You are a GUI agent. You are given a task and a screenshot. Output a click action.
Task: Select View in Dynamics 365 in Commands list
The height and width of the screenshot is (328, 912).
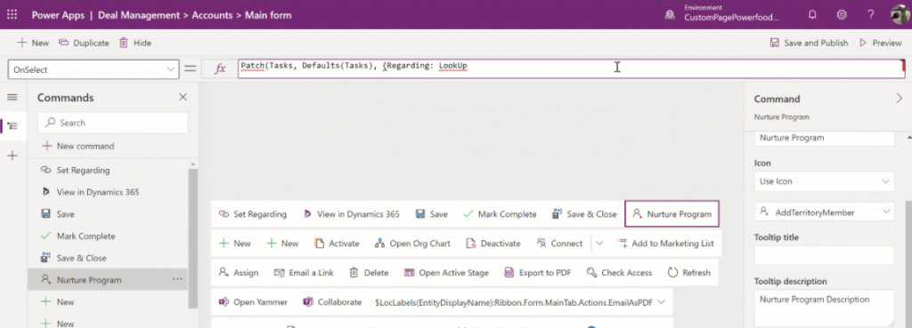click(x=108, y=192)
